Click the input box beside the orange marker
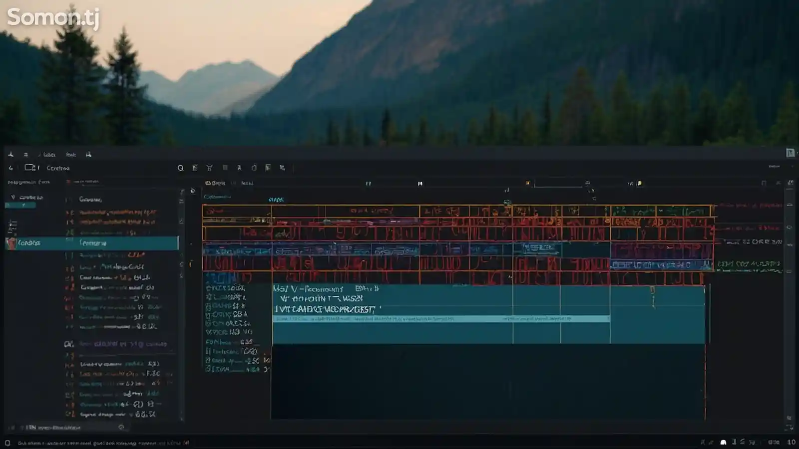 (558, 184)
